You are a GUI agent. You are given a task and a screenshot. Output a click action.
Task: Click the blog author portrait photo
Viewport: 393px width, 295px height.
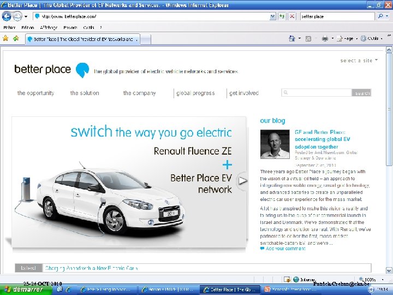pos(275,144)
